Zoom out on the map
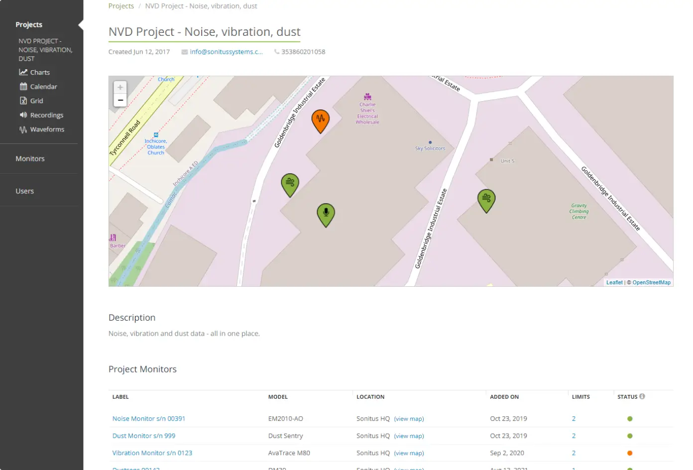693x470 pixels. tap(120, 100)
